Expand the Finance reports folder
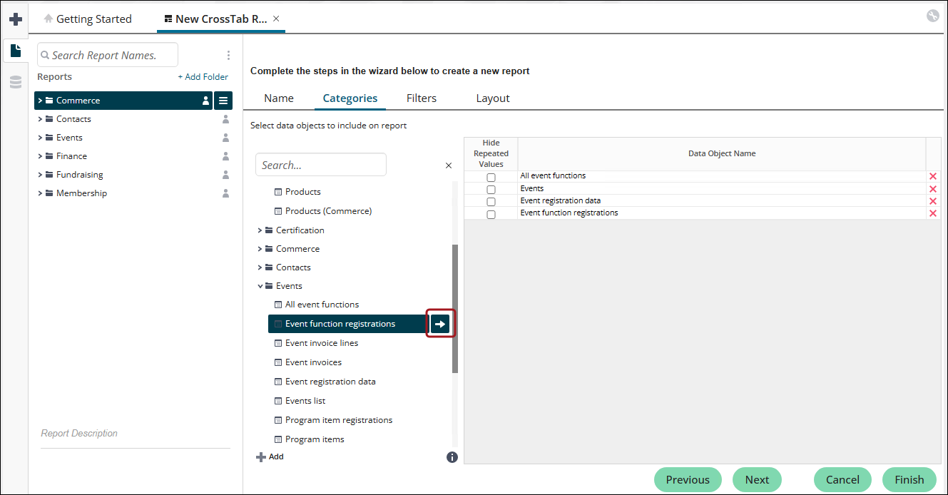This screenshot has height=495, width=948. pyautogui.click(x=40, y=156)
